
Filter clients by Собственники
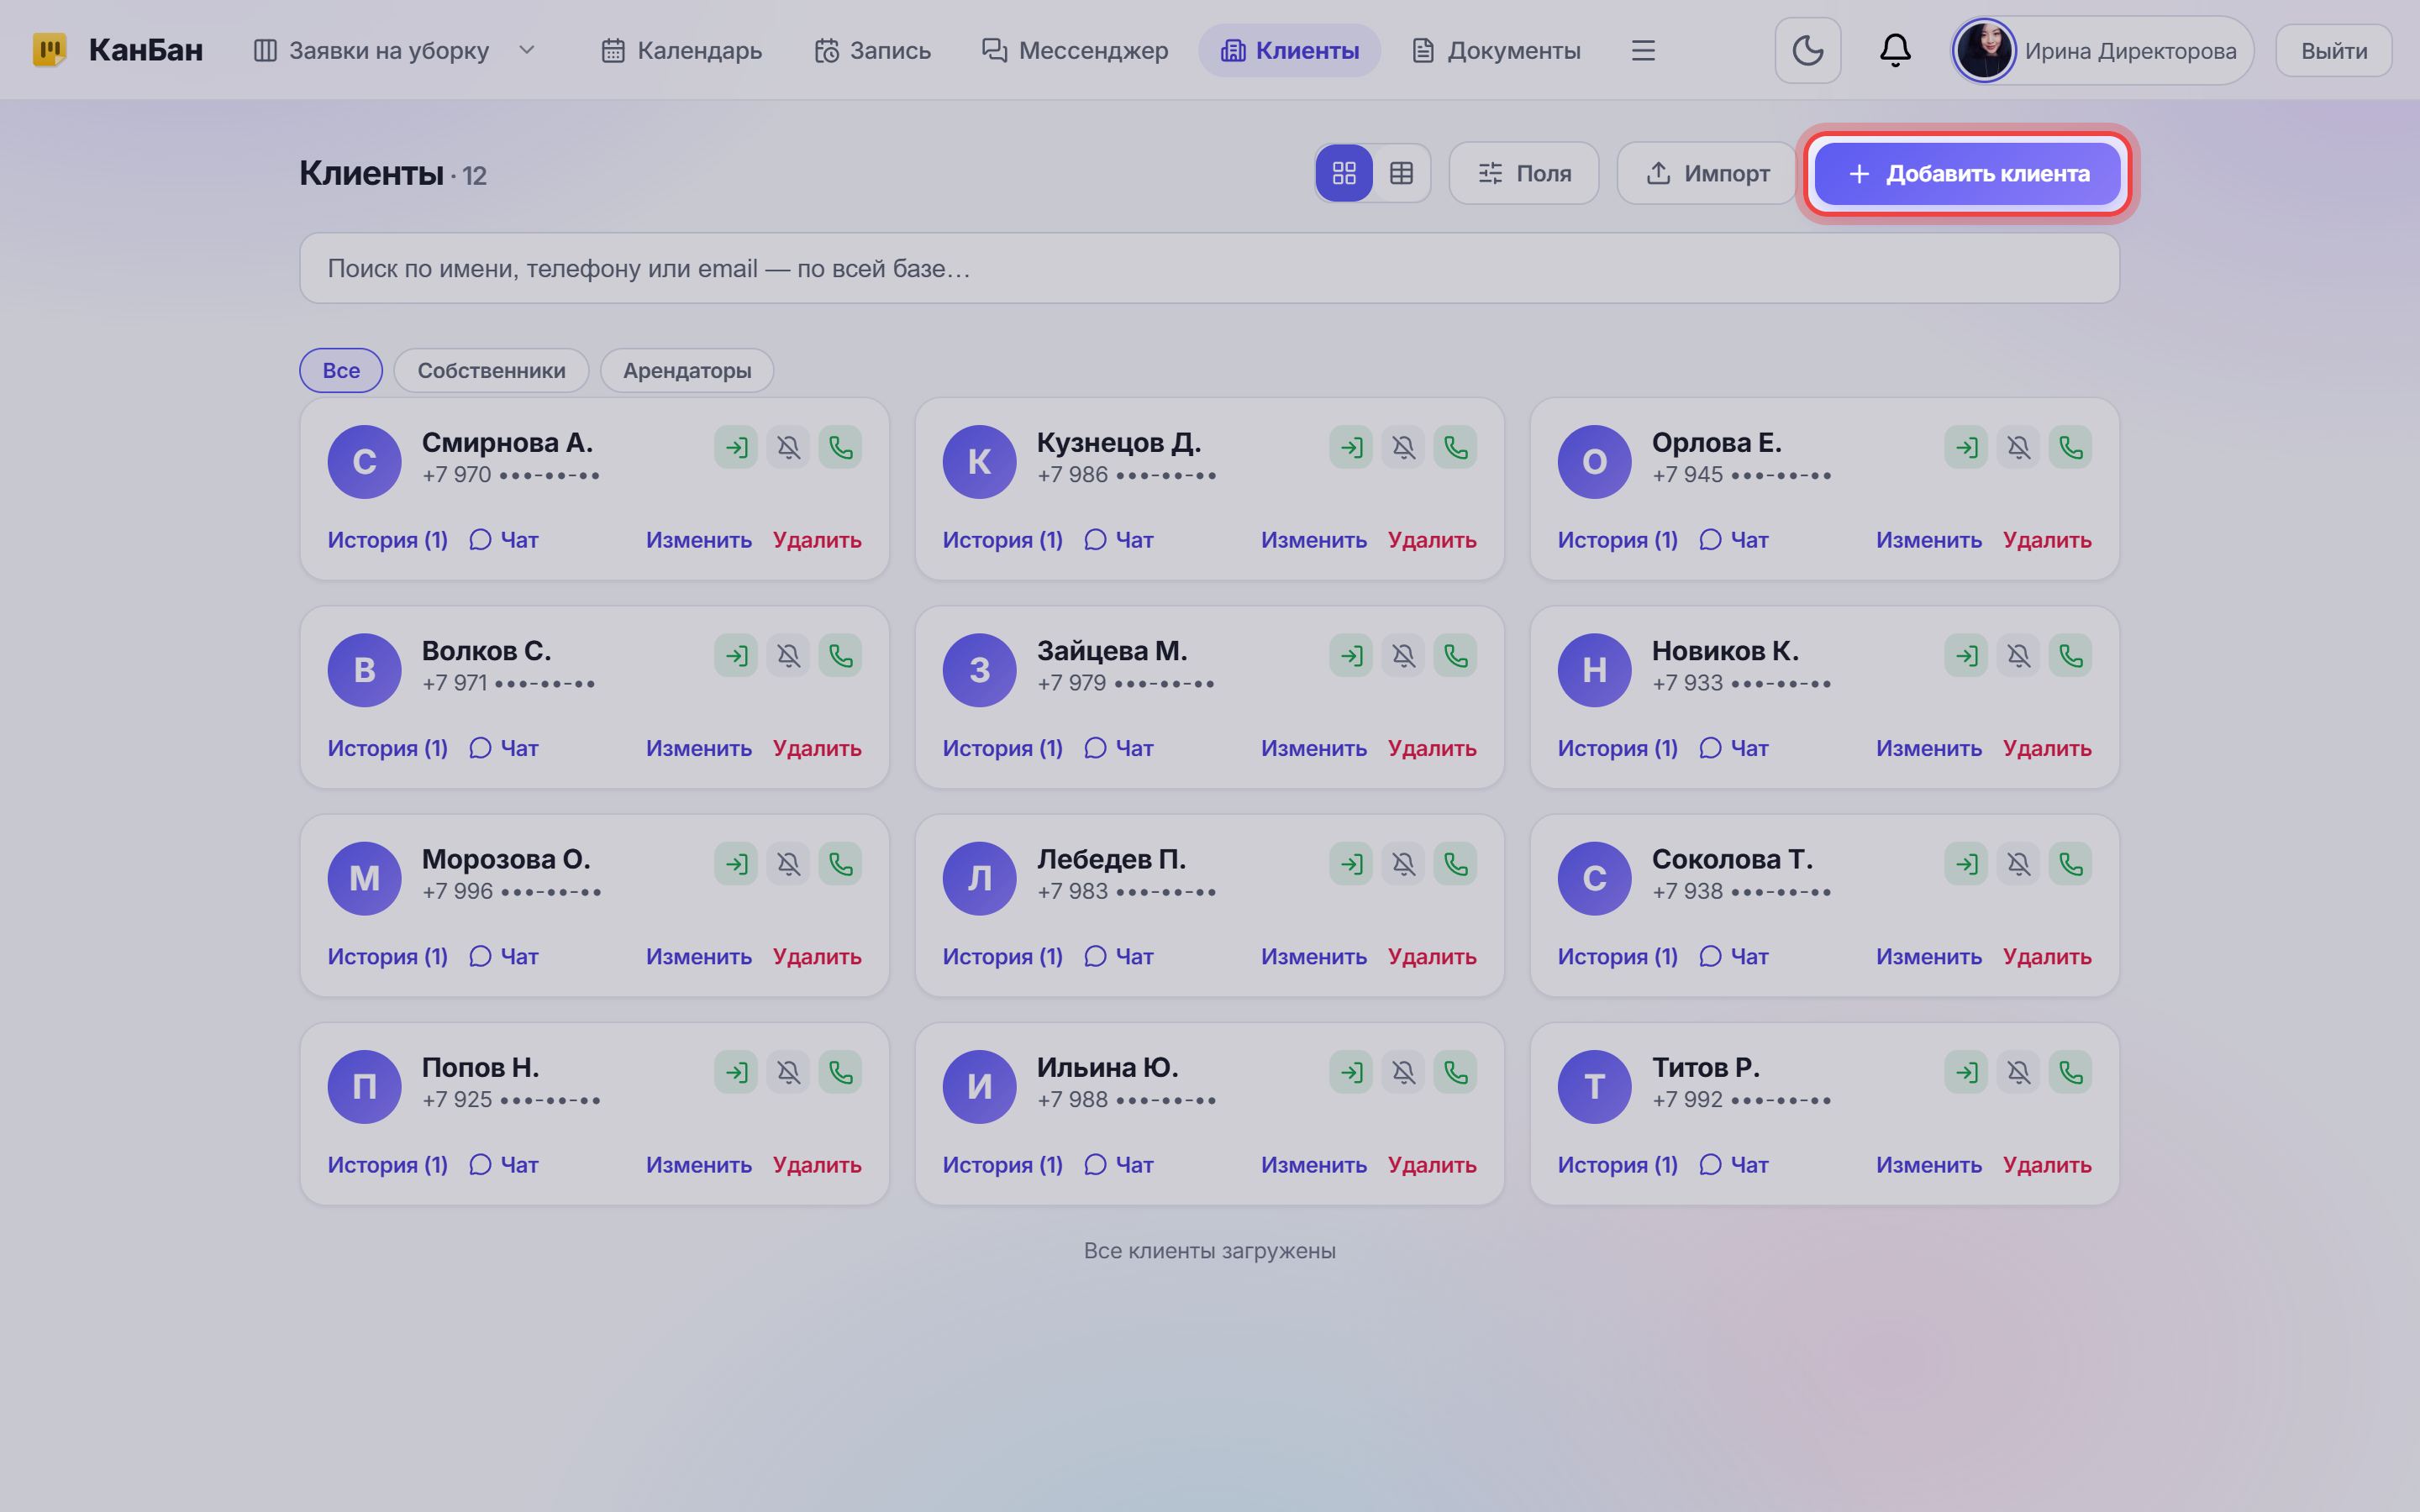[491, 370]
